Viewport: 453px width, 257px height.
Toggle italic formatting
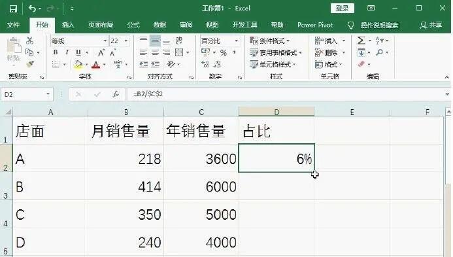tap(67, 52)
